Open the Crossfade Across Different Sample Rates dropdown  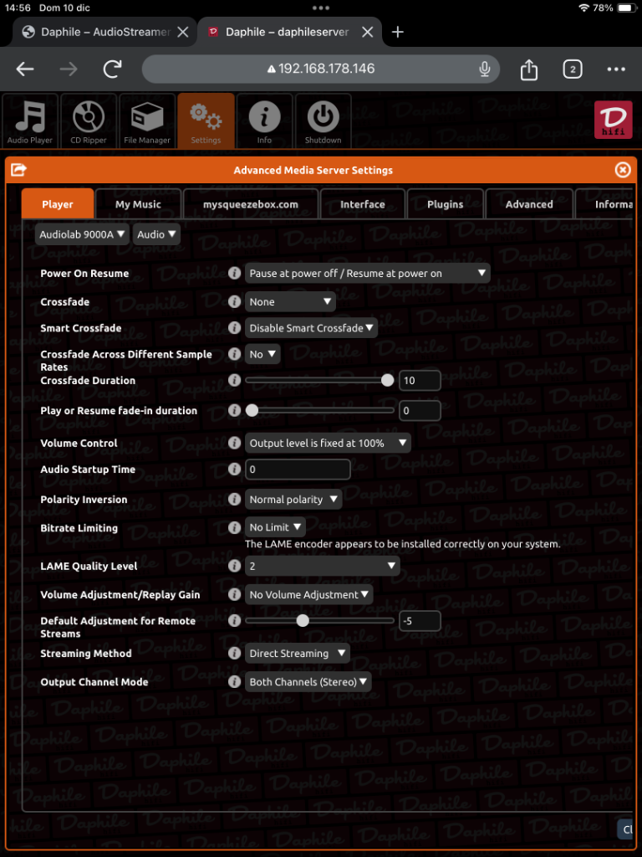(x=262, y=354)
